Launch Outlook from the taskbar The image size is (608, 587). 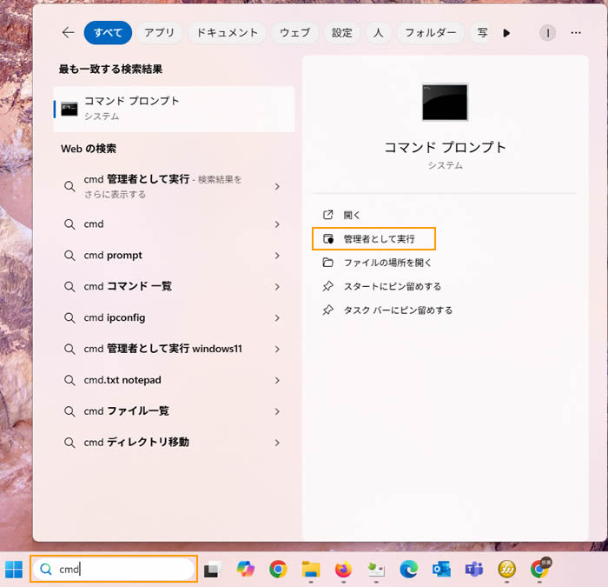[x=441, y=570]
